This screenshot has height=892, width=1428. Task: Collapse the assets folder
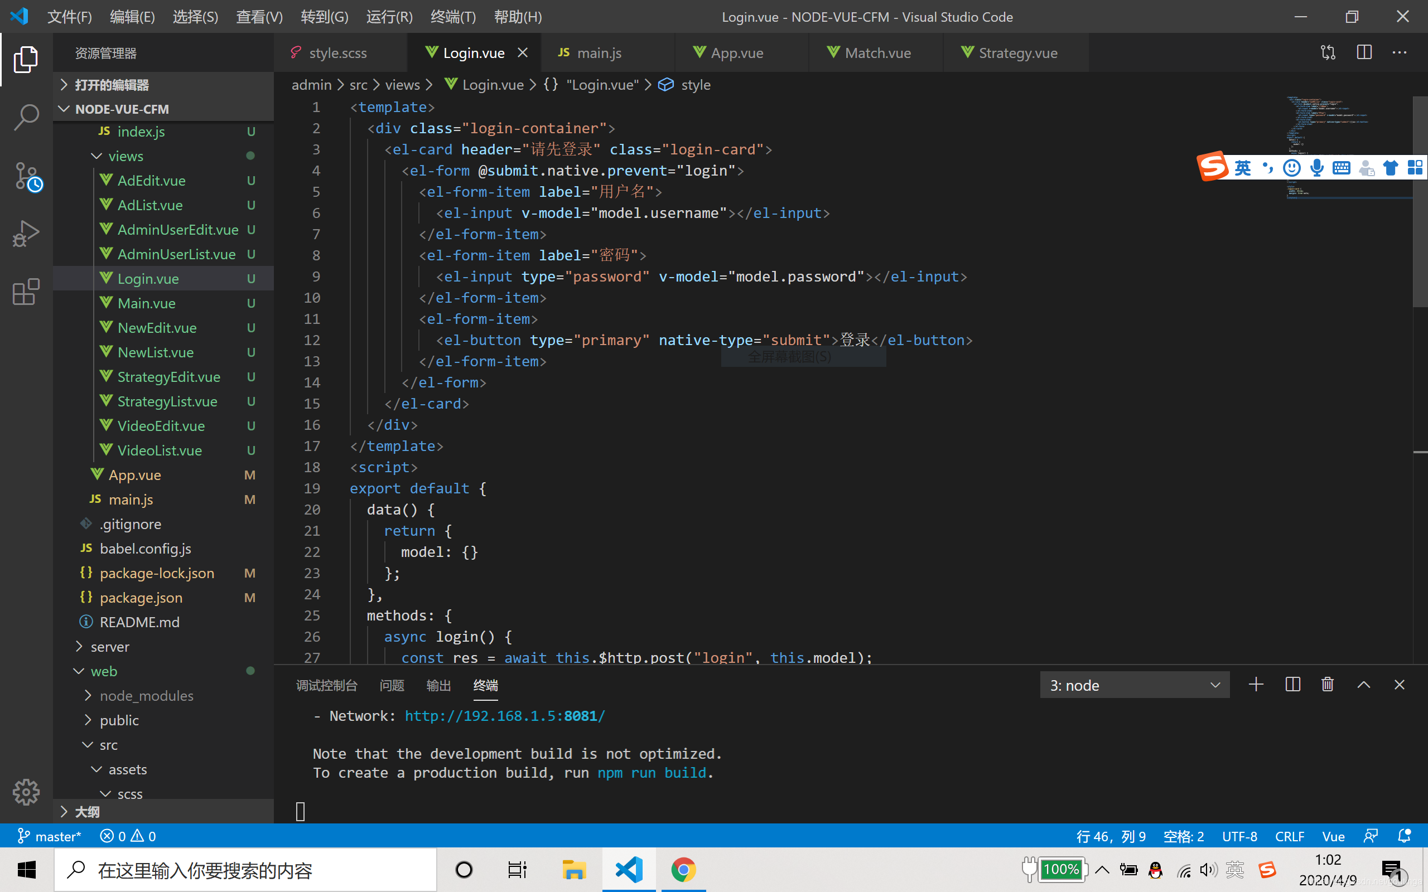[163, 769]
